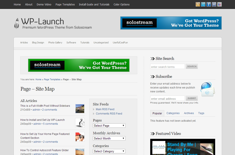Click the email envelope subscribe icon
The image size is (235, 155).
207,90
